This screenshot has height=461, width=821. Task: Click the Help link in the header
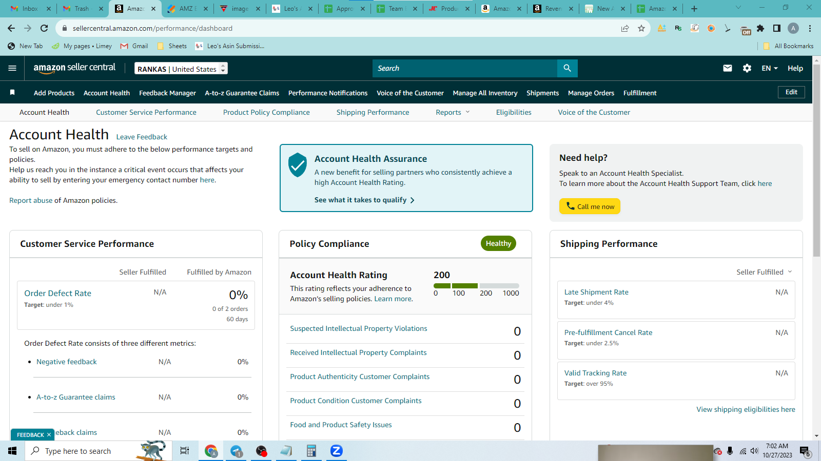click(x=795, y=68)
